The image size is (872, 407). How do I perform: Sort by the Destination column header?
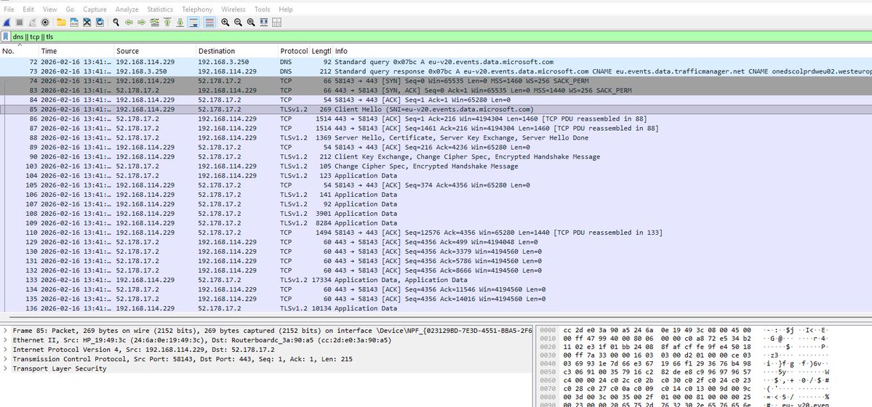[x=237, y=51]
